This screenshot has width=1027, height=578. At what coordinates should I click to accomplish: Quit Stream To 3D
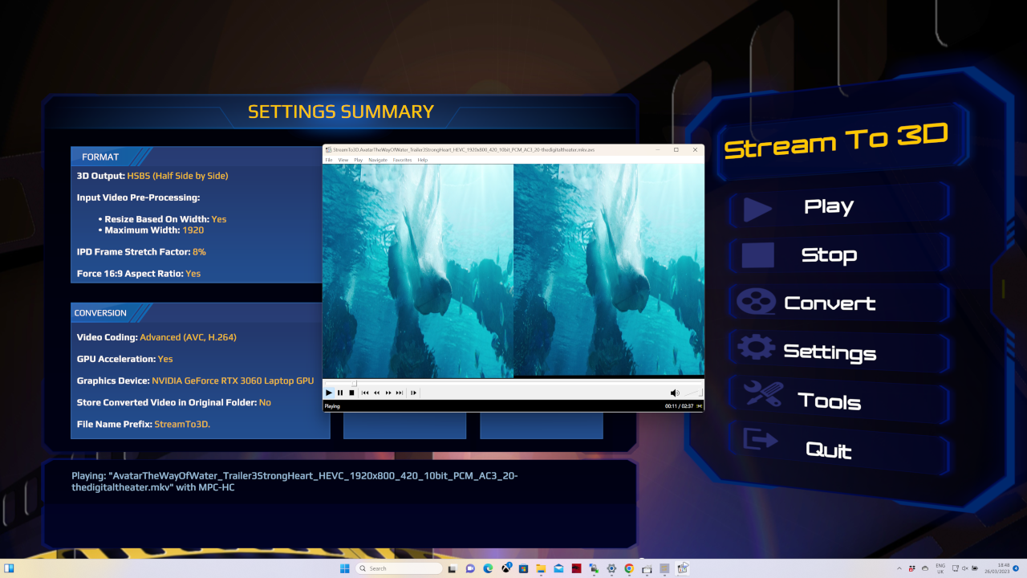tap(829, 450)
